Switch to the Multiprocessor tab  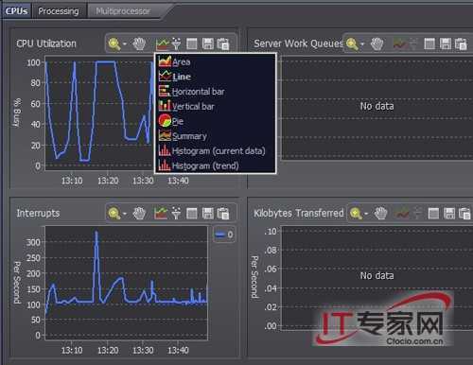coord(123,11)
